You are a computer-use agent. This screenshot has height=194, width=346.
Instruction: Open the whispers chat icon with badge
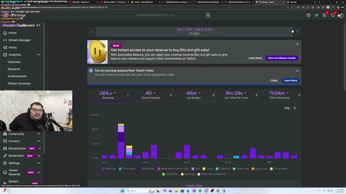point(333,15)
